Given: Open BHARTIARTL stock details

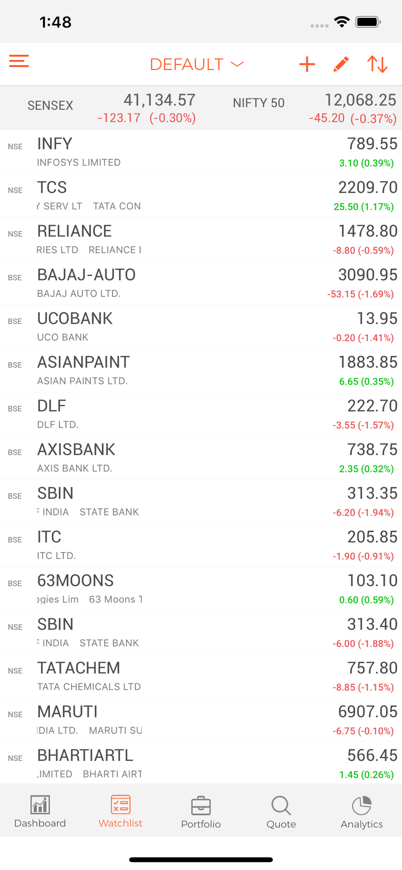Looking at the screenshot, I should coord(201,763).
